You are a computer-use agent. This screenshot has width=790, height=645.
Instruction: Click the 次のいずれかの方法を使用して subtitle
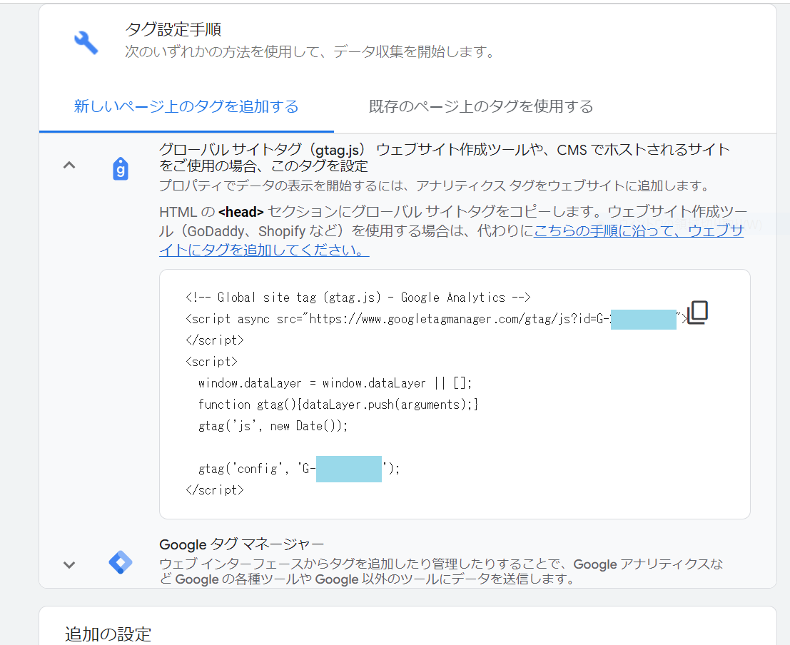(310, 51)
